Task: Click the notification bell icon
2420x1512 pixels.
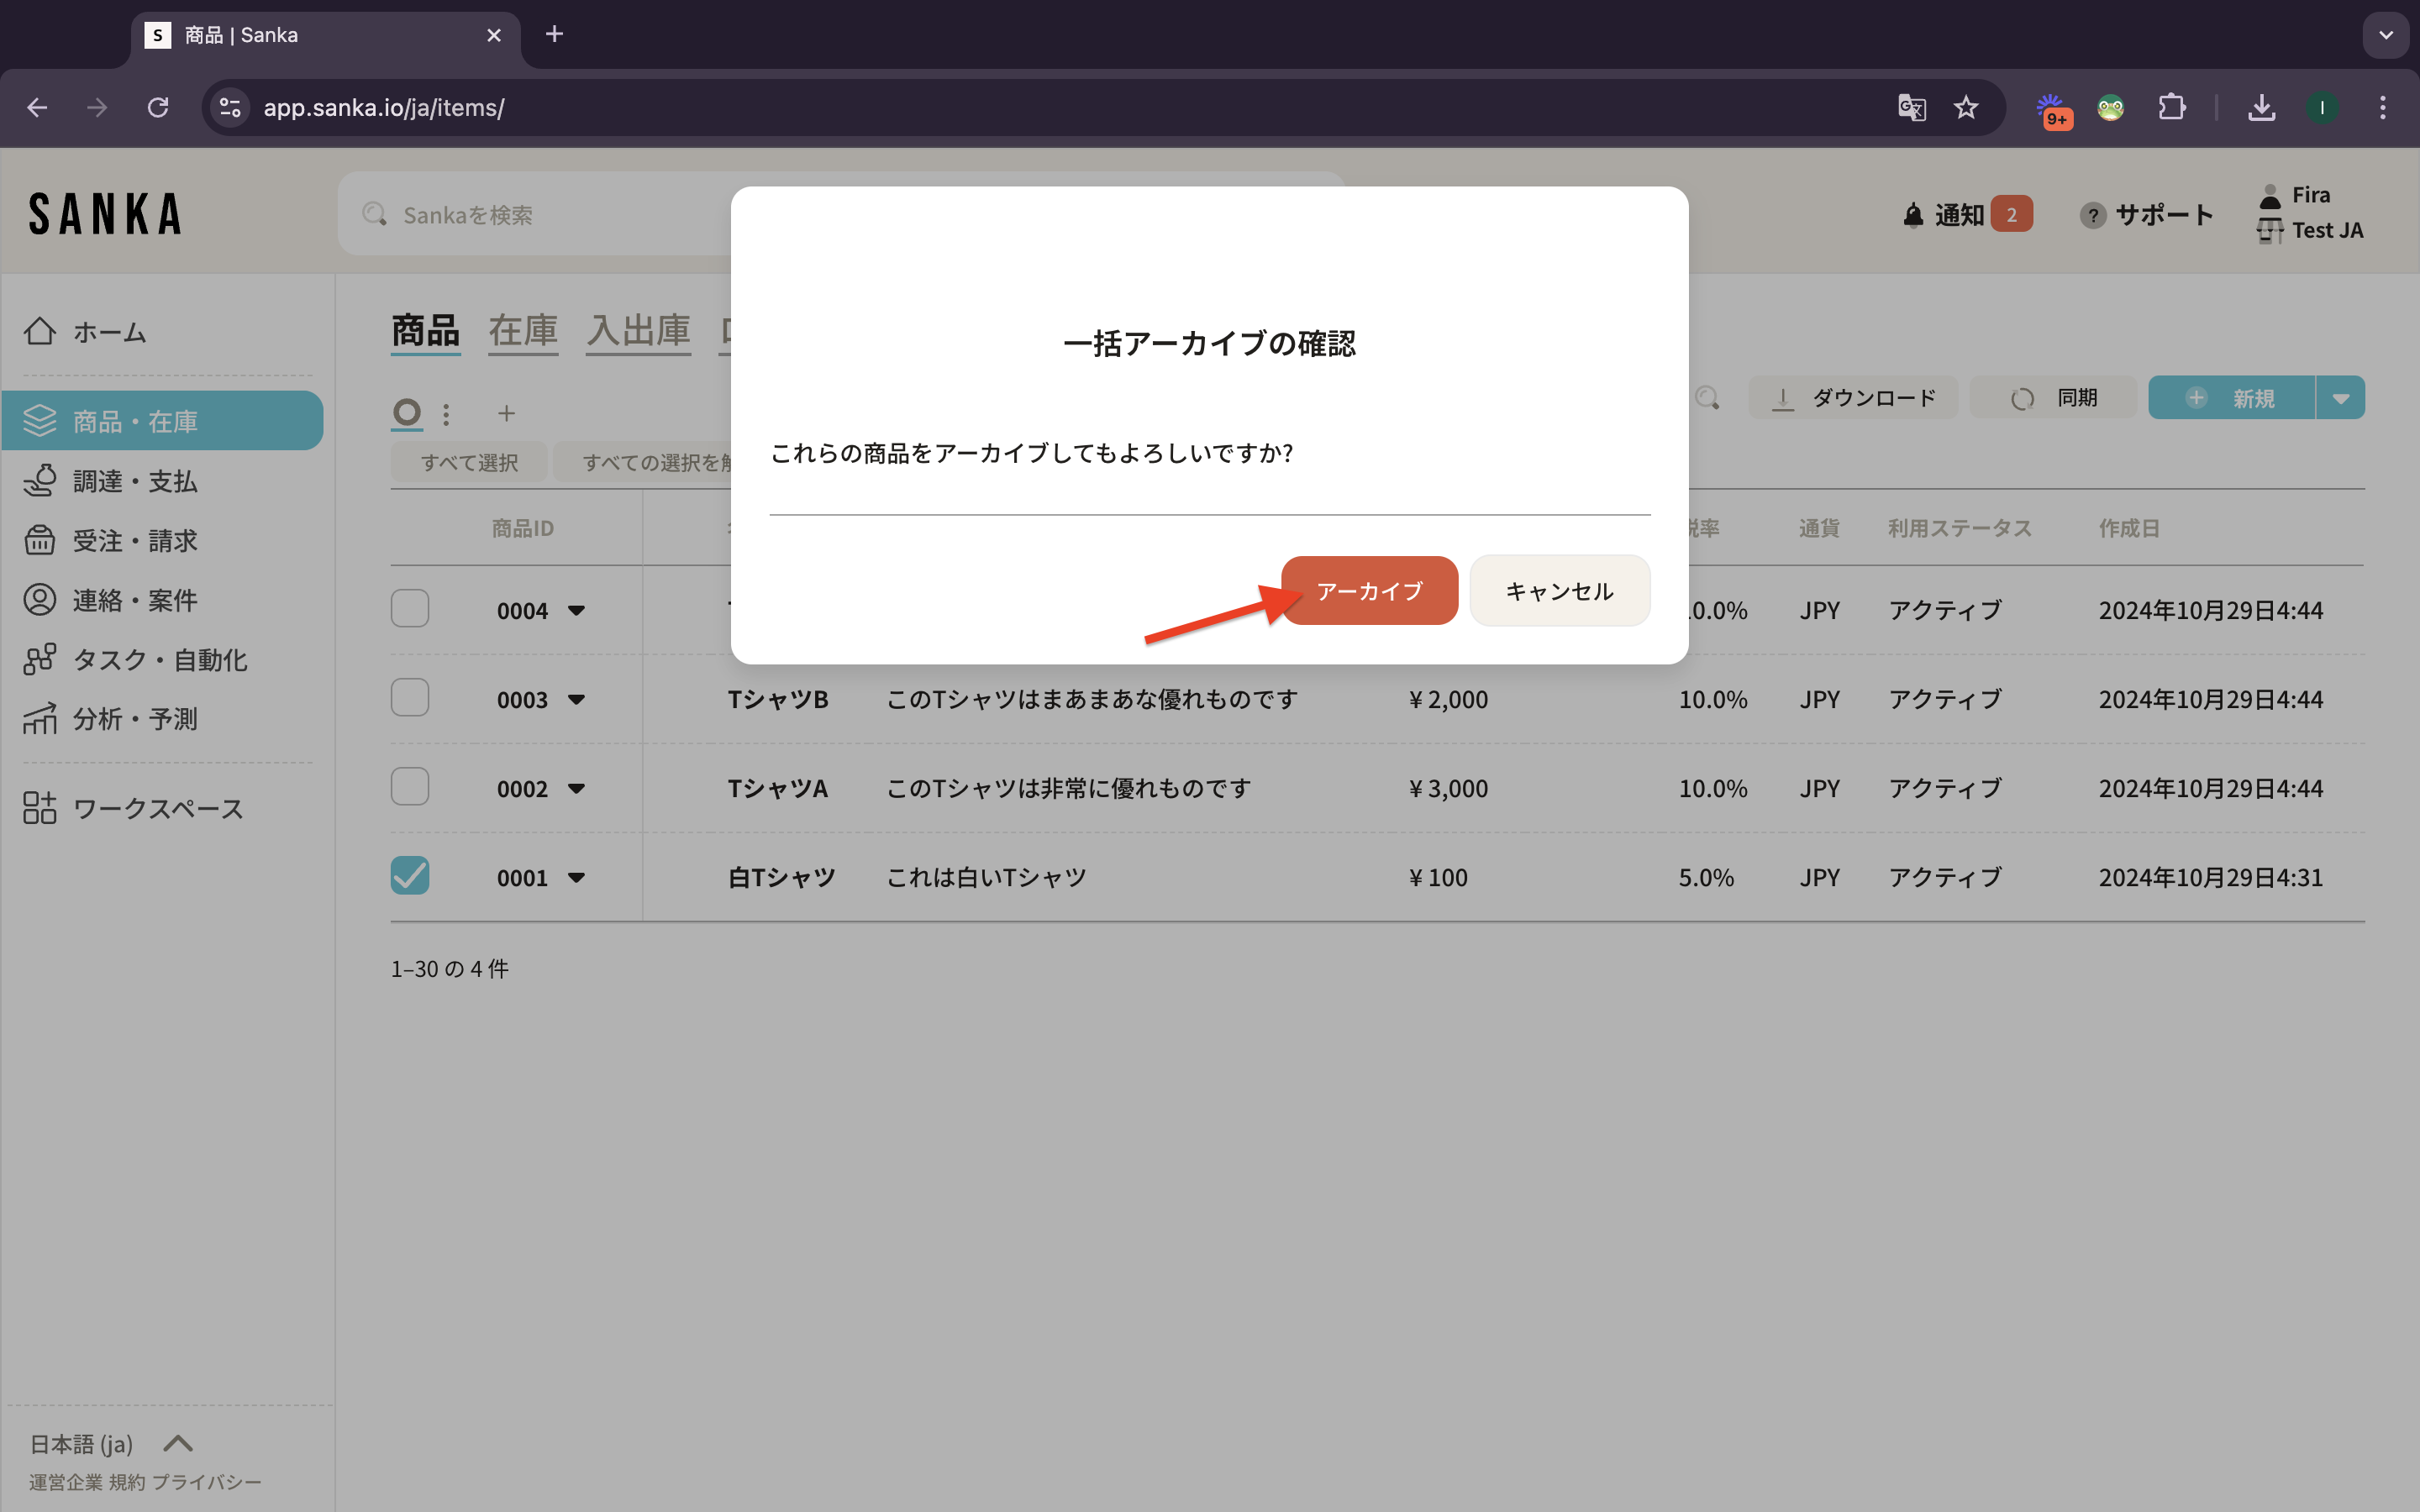Action: tap(1912, 215)
